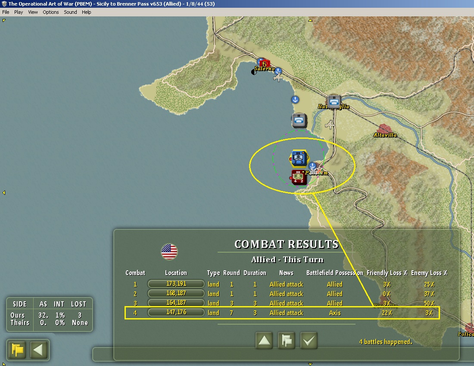This screenshot has width=474, height=366.
Task: Open the File menu
Action: [6, 12]
